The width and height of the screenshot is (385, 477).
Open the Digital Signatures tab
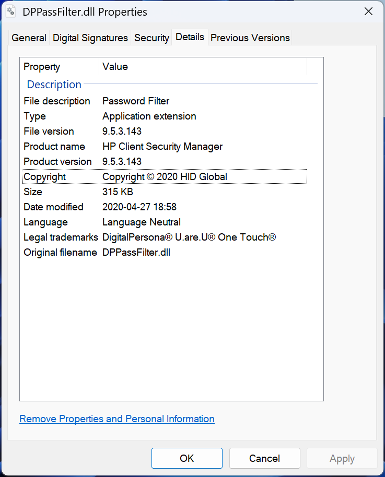point(90,38)
